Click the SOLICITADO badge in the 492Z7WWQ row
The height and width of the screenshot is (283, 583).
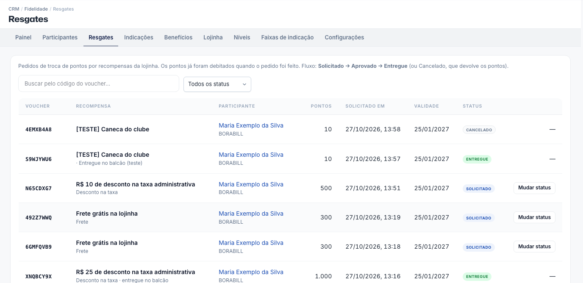point(479,218)
